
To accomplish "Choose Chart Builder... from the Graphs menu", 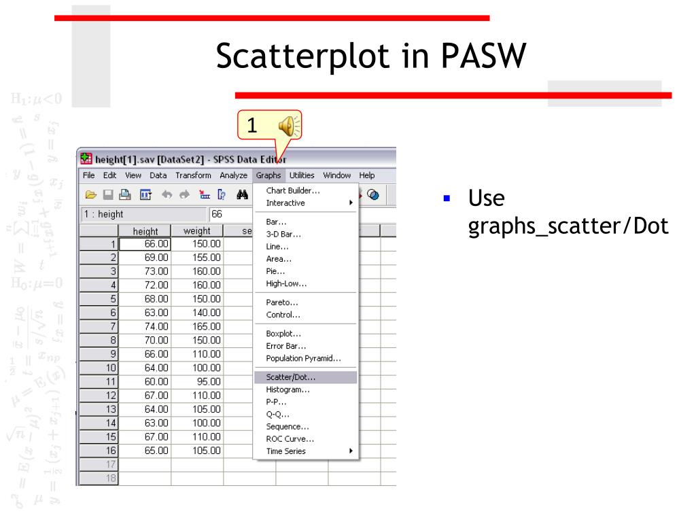I will coord(305,190).
